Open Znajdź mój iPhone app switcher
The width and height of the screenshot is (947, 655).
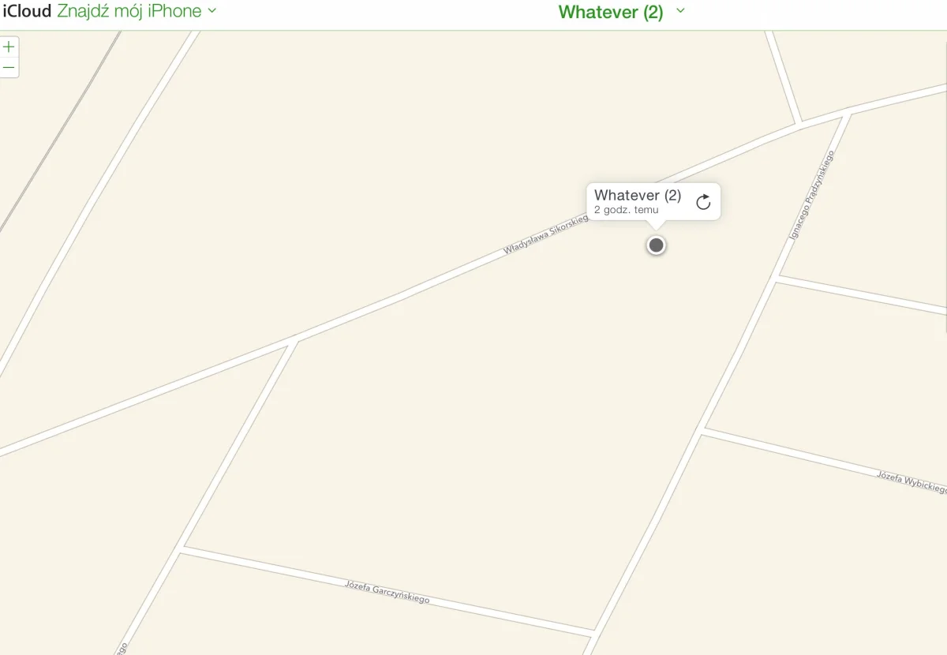[x=129, y=11]
